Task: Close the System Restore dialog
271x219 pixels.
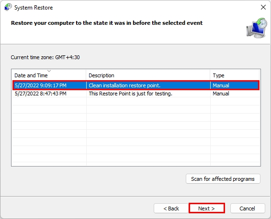Action: coord(263,7)
